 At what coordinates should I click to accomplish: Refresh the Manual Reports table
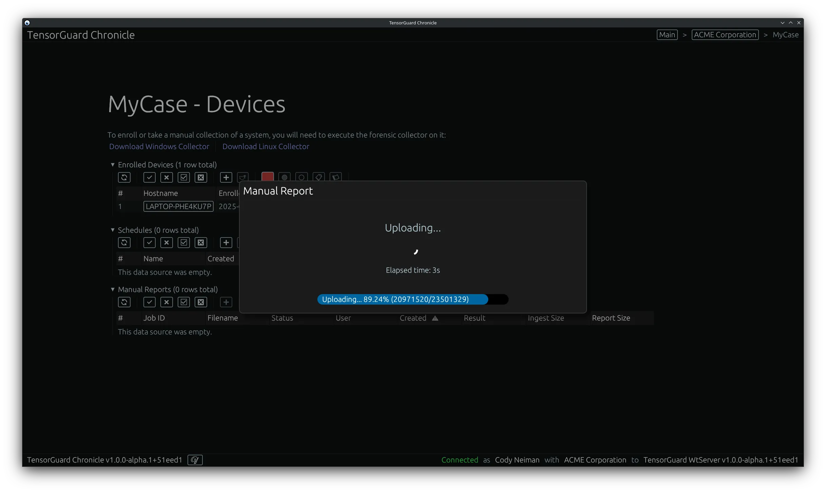coord(124,302)
